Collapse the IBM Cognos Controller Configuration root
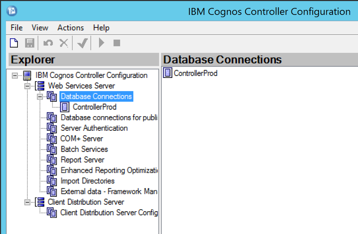Screen dimensions: 358x234 coord(14,76)
